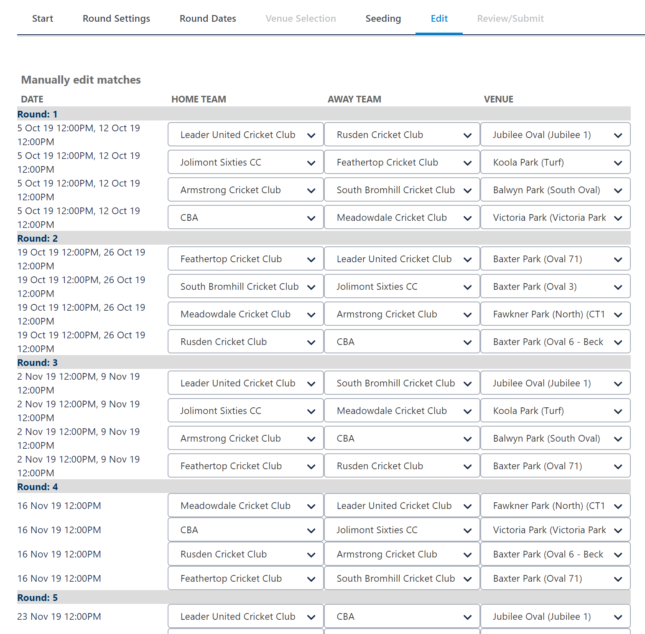Go to the Round Dates tab

[x=208, y=18]
